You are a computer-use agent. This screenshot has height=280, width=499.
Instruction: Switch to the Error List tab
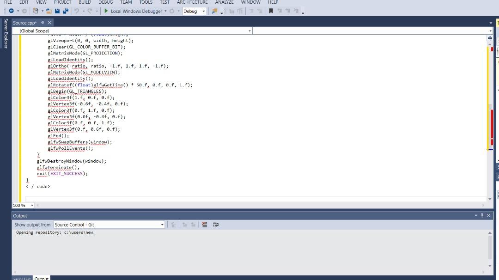pyautogui.click(x=22, y=278)
